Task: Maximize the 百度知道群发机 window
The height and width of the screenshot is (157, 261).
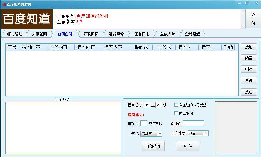Action: click(247, 3)
